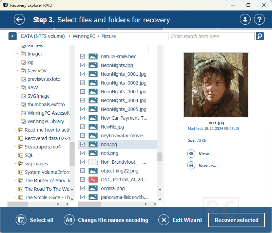This screenshot has width=272, height=233.
Task: Toggle the Skyscrapers.mp4 folder checkbox
Action: coord(21,147)
